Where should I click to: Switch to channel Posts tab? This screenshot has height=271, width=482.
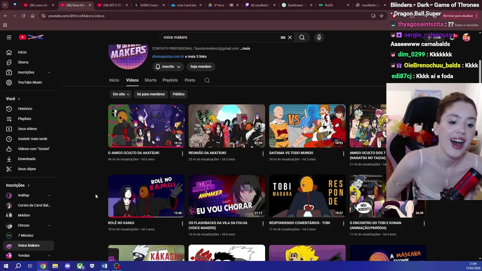190,80
